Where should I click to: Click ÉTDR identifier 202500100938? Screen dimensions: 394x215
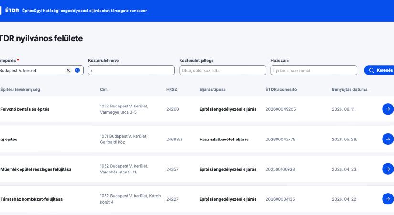click(280, 169)
